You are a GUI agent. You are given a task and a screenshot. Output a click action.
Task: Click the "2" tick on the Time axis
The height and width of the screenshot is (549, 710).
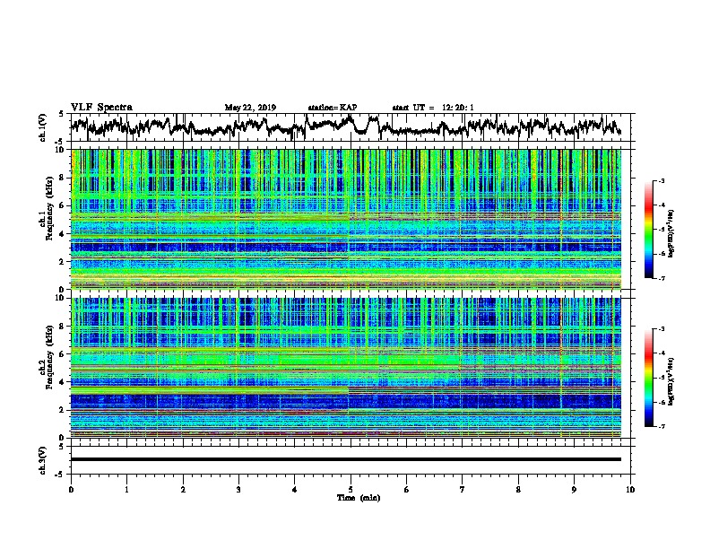183,489
